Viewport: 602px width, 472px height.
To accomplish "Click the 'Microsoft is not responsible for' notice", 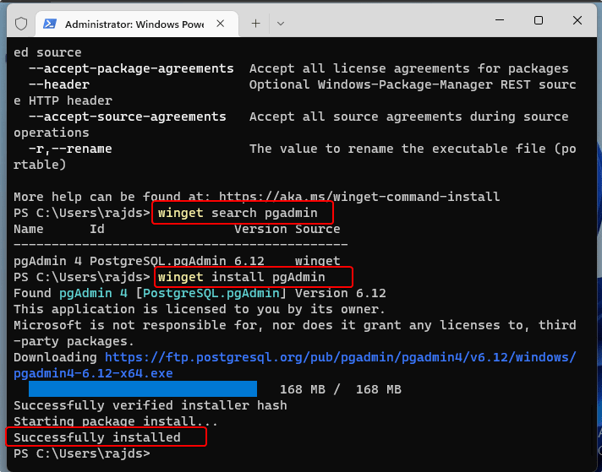I will click(x=295, y=333).
